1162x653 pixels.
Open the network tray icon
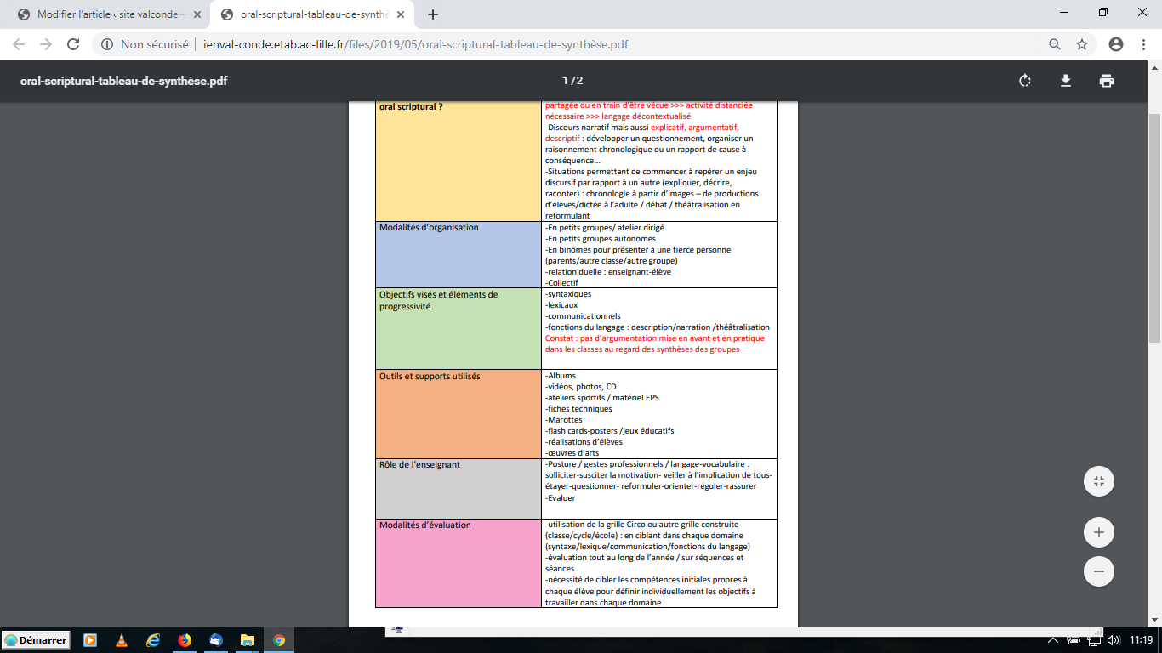pyautogui.click(x=1093, y=640)
